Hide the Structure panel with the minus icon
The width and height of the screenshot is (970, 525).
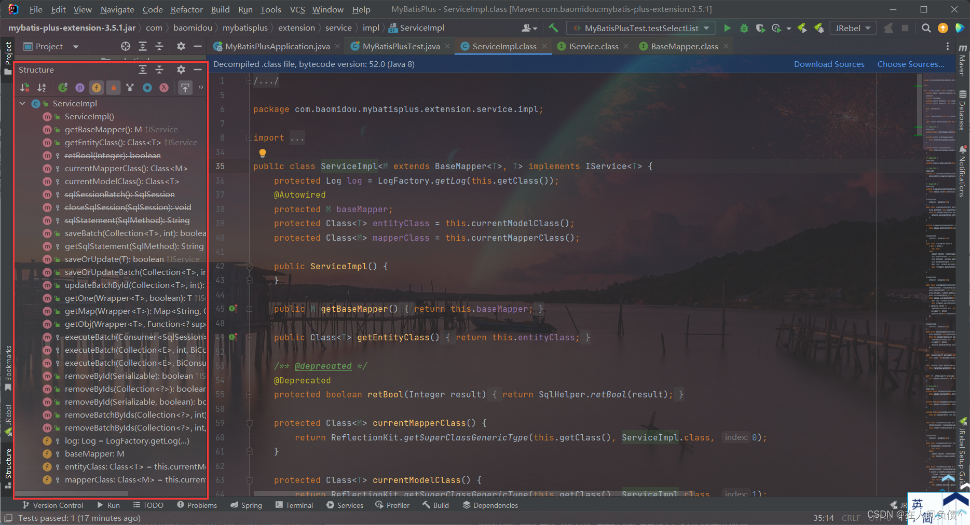pos(198,70)
